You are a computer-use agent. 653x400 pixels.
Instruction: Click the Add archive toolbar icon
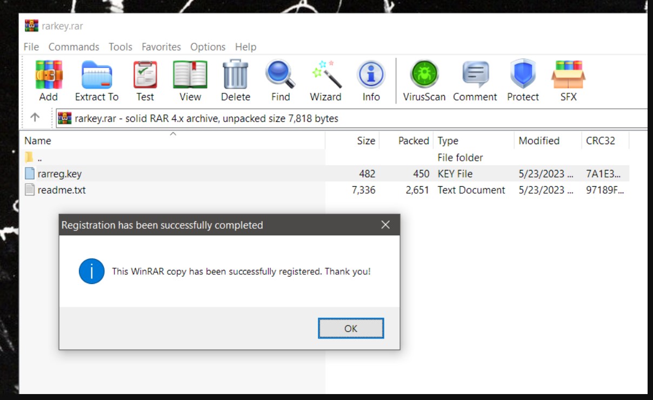49,76
